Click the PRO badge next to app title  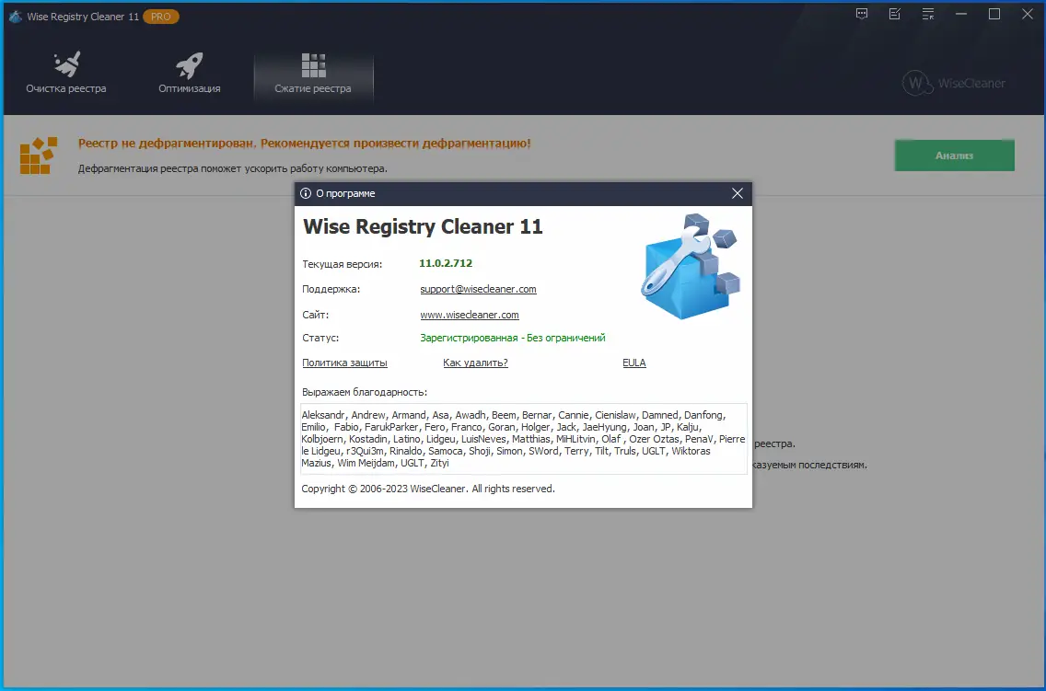[161, 16]
